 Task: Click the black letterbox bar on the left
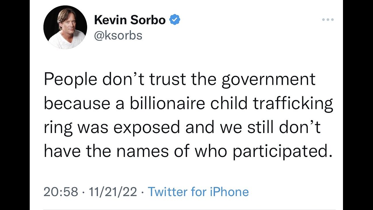click(x=15, y=105)
